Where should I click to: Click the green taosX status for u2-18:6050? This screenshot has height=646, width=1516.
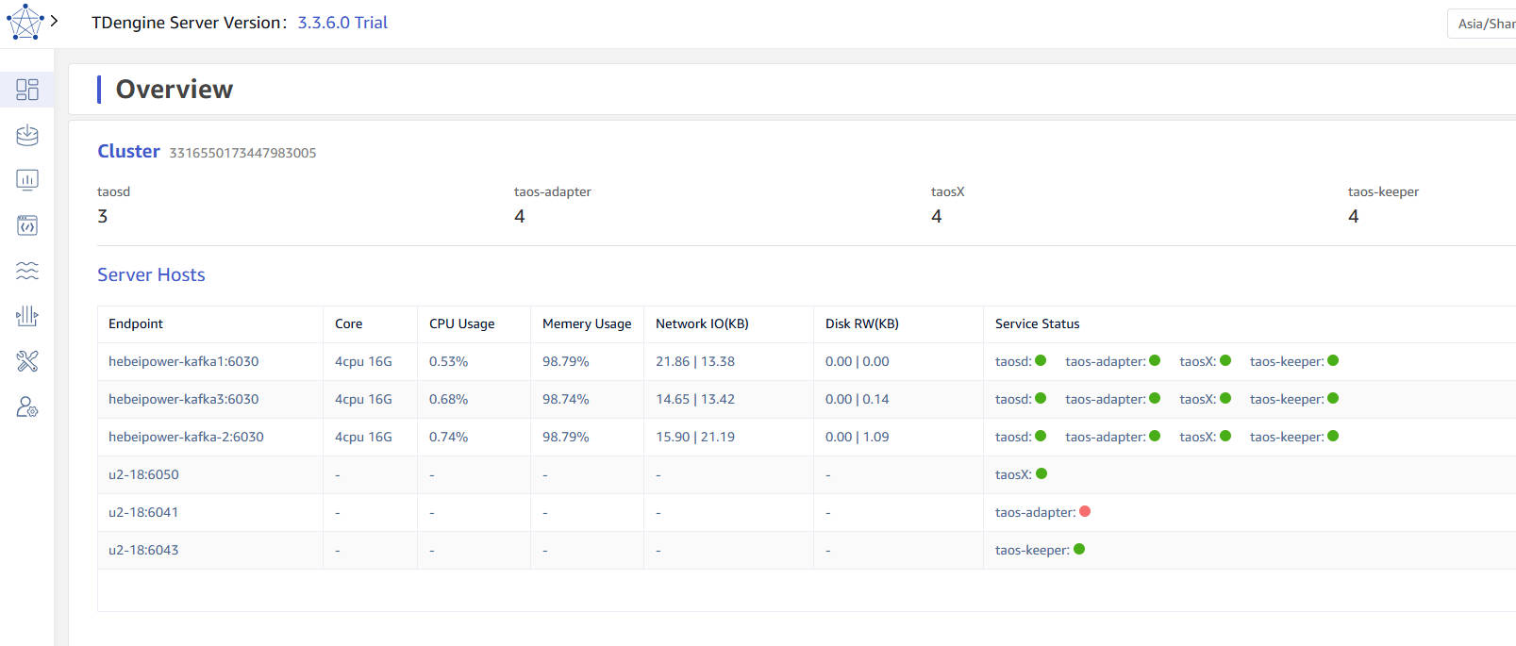(x=1041, y=473)
